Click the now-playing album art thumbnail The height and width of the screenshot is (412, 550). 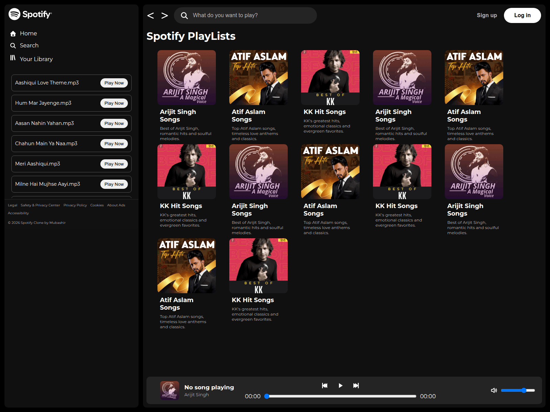click(x=170, y=390)
